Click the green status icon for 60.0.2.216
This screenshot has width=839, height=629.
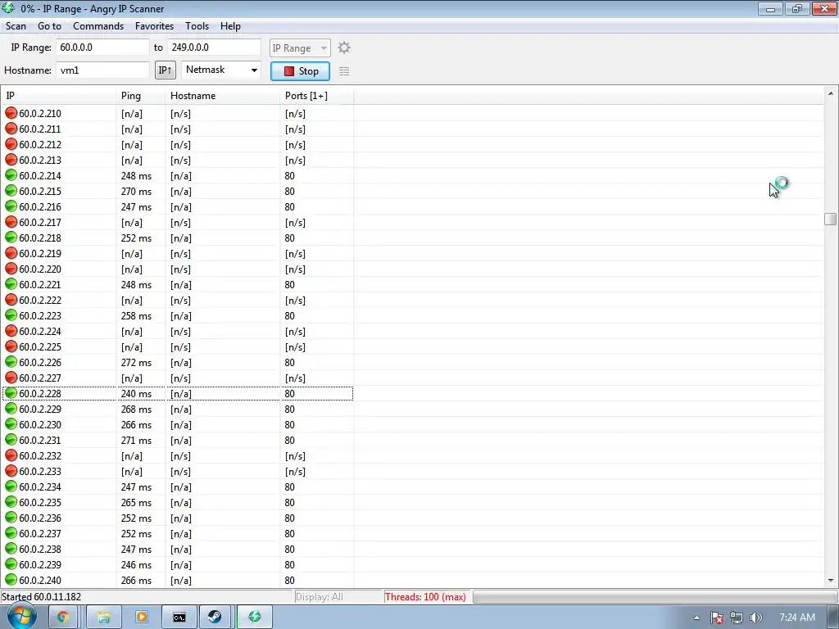11,206
